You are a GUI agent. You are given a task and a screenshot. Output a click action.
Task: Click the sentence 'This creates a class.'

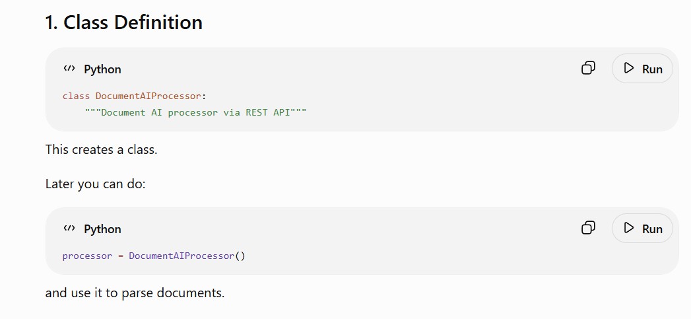click(102, 149)
